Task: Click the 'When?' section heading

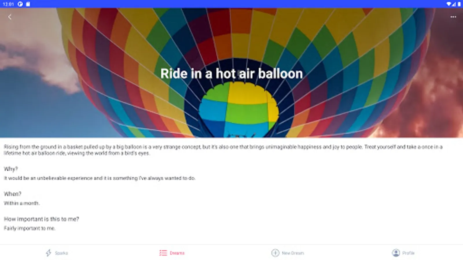Action: click(x=12, y=194)
